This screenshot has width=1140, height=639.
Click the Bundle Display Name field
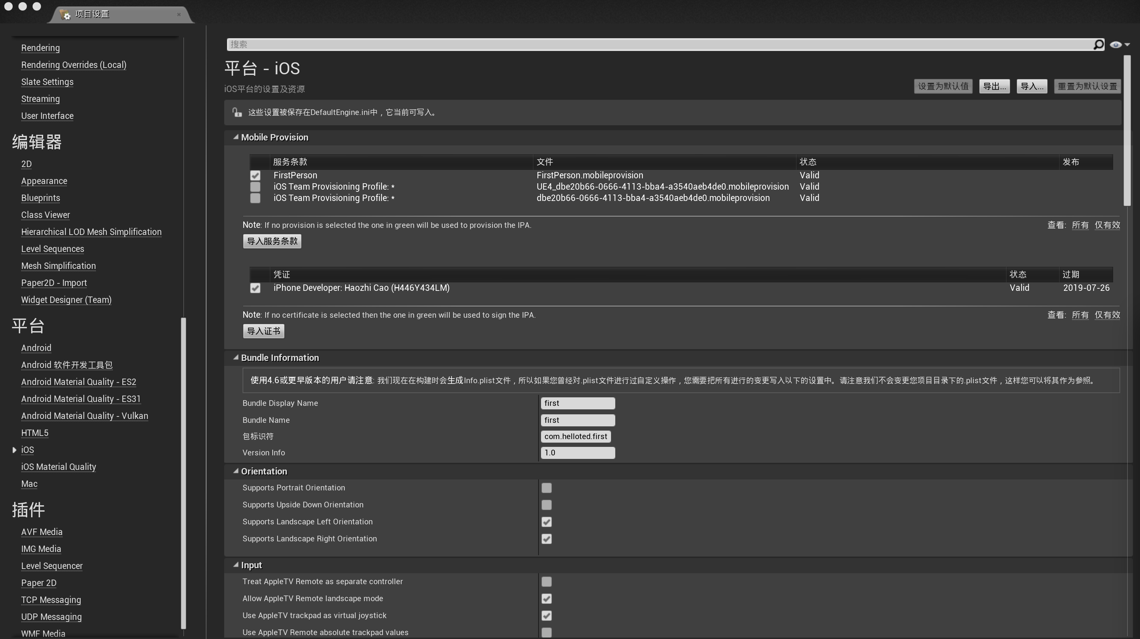pyautogui.click(x=577, y=403)
